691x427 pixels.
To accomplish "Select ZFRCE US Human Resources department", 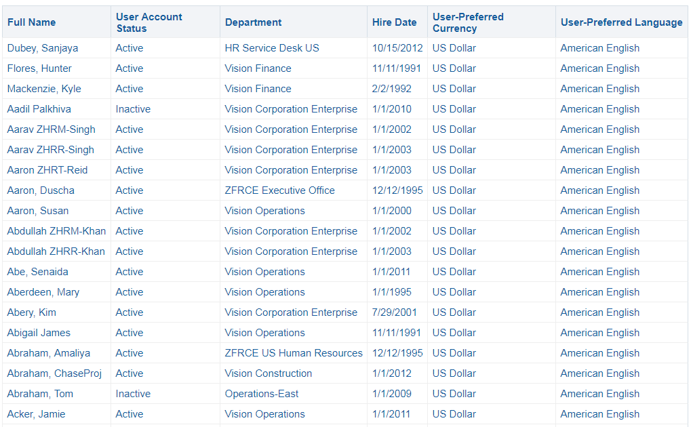I will (294, 353).
